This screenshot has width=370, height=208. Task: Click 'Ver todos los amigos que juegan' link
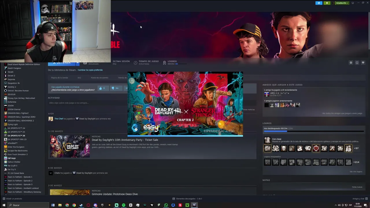tap(342, 113)
